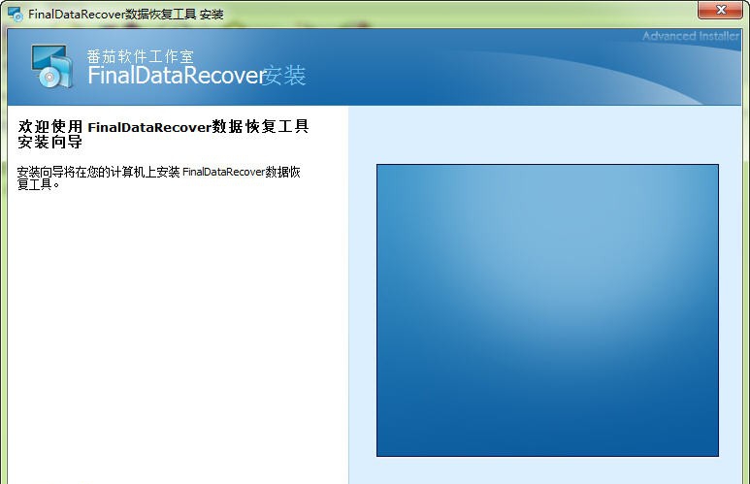Close the FinalDataRecover installer window
This screenshot has width=750, height=484.
(720, 10)
